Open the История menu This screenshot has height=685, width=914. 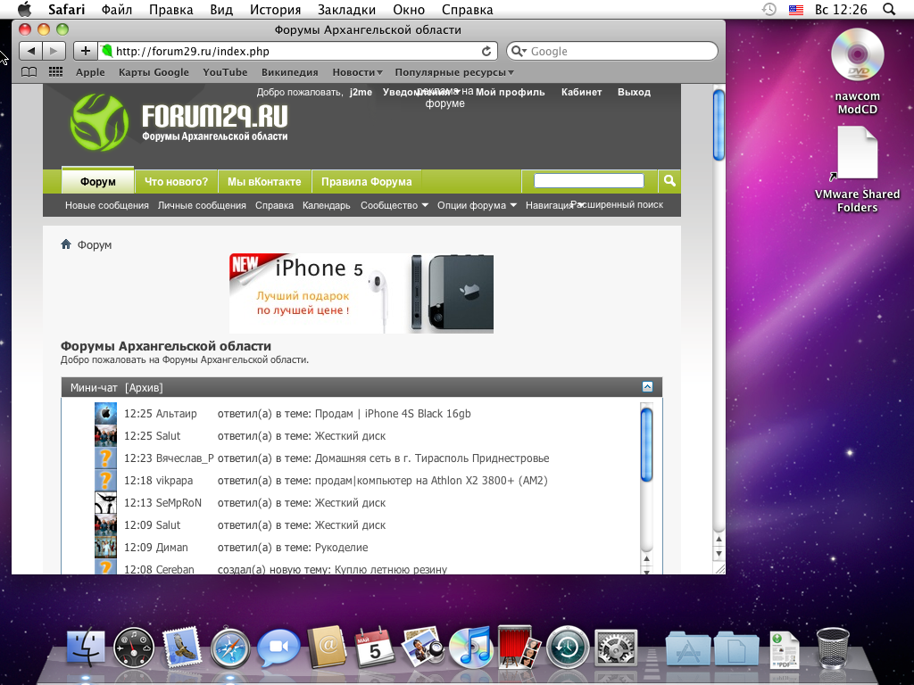pyautogui.click(x=275, y=9)
